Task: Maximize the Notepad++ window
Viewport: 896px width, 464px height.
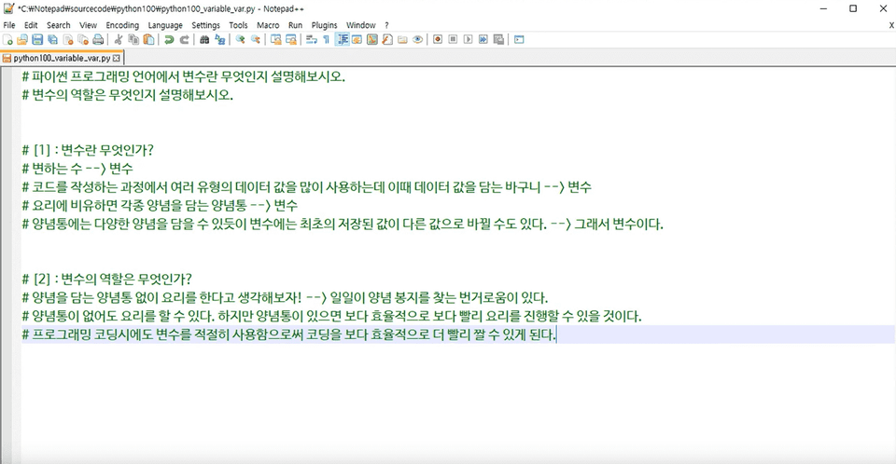Action: tap(853, 8)
